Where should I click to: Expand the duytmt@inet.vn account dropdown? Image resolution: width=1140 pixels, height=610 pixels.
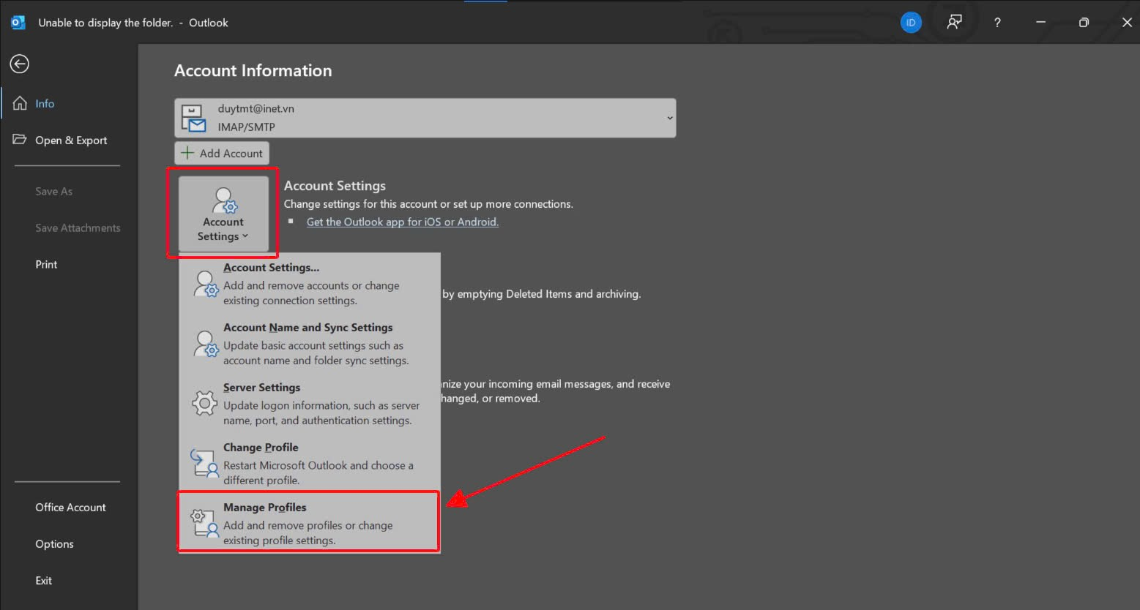click(x=425, y=118)
